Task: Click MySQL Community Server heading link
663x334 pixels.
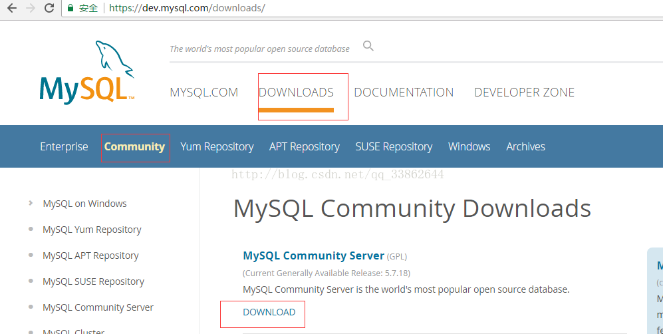Action: click(313, 255)
